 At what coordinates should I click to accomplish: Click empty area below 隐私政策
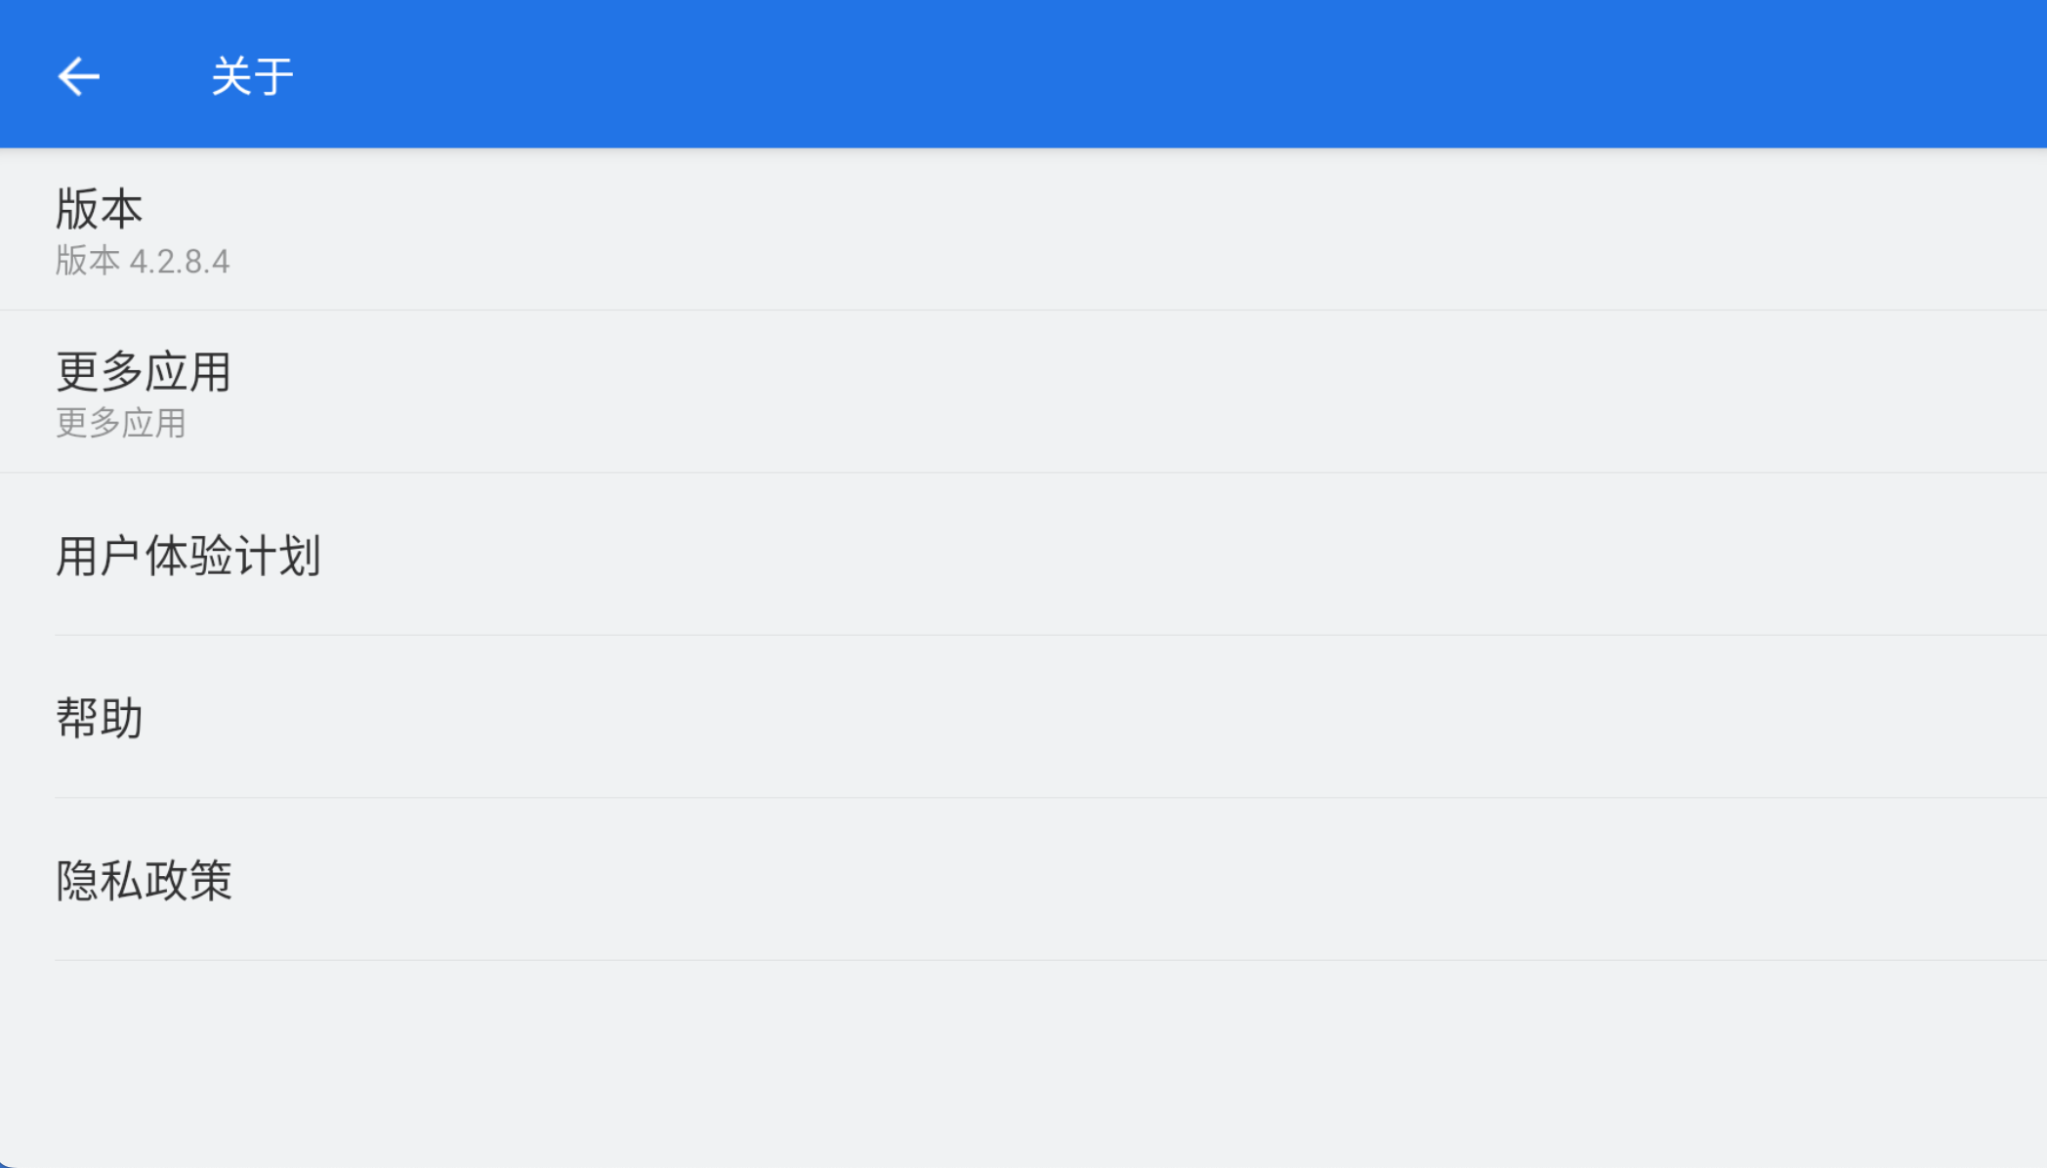1023,1064
